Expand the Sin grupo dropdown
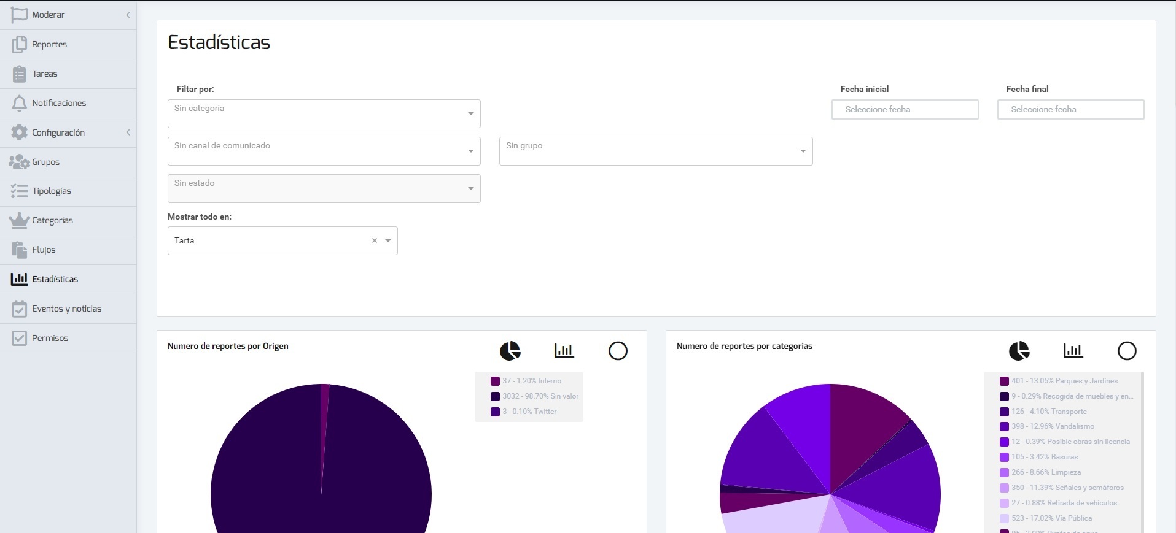 click(x=655, y=151)
